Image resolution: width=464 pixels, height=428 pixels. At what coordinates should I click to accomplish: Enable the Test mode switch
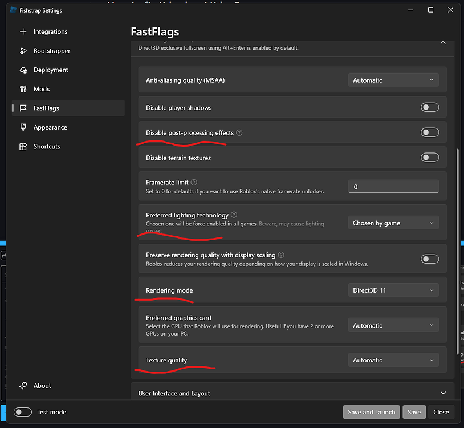pos(23,412)
